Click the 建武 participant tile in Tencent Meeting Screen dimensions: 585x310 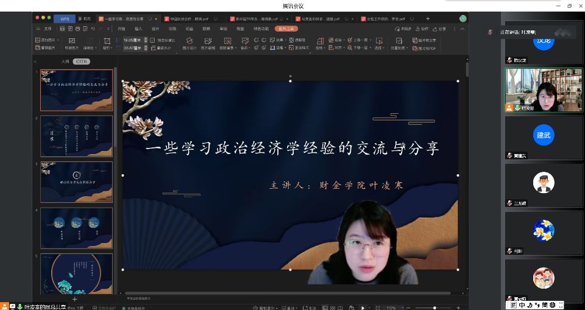coord(544,138)
